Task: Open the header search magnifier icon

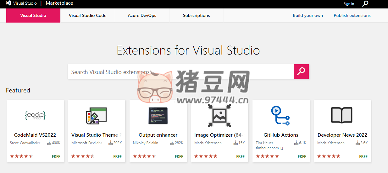Action: 365,3
